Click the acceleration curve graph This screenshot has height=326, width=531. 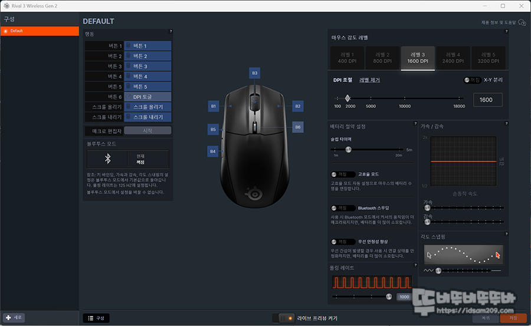click(x=463, y=162)
